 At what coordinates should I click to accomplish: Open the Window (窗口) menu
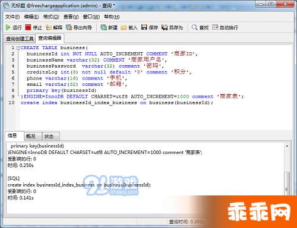[91, 17]
